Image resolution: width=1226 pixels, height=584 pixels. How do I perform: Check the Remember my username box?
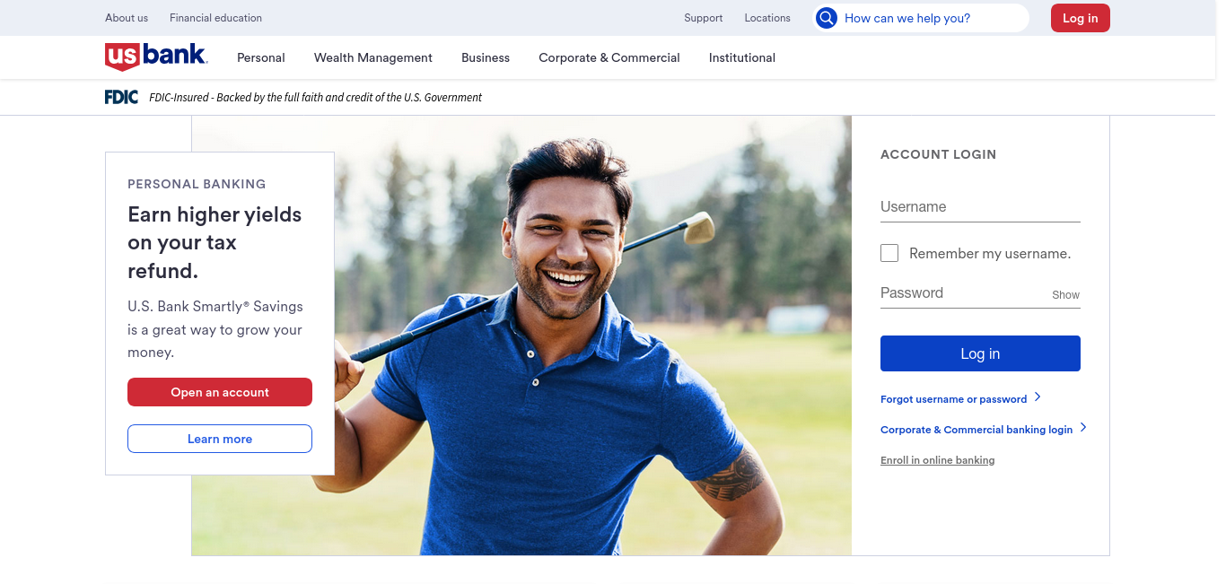pyautogui.click(x=889, y=253)
